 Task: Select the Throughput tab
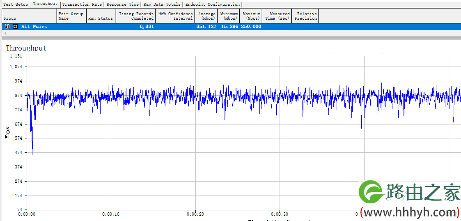tap(45, 4)
